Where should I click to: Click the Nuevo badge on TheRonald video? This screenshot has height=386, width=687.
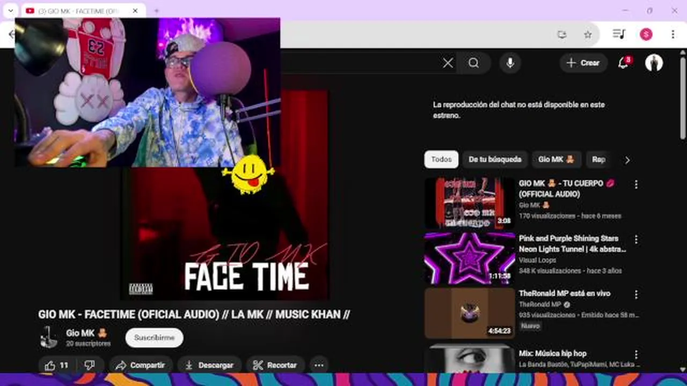[530, 326]
